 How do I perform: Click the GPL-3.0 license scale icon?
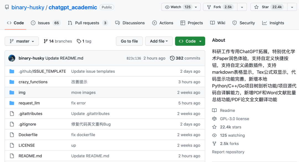coord(214,119)
